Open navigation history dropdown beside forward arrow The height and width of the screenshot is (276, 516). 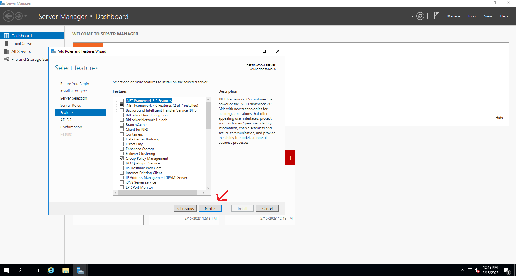(26, 16)
